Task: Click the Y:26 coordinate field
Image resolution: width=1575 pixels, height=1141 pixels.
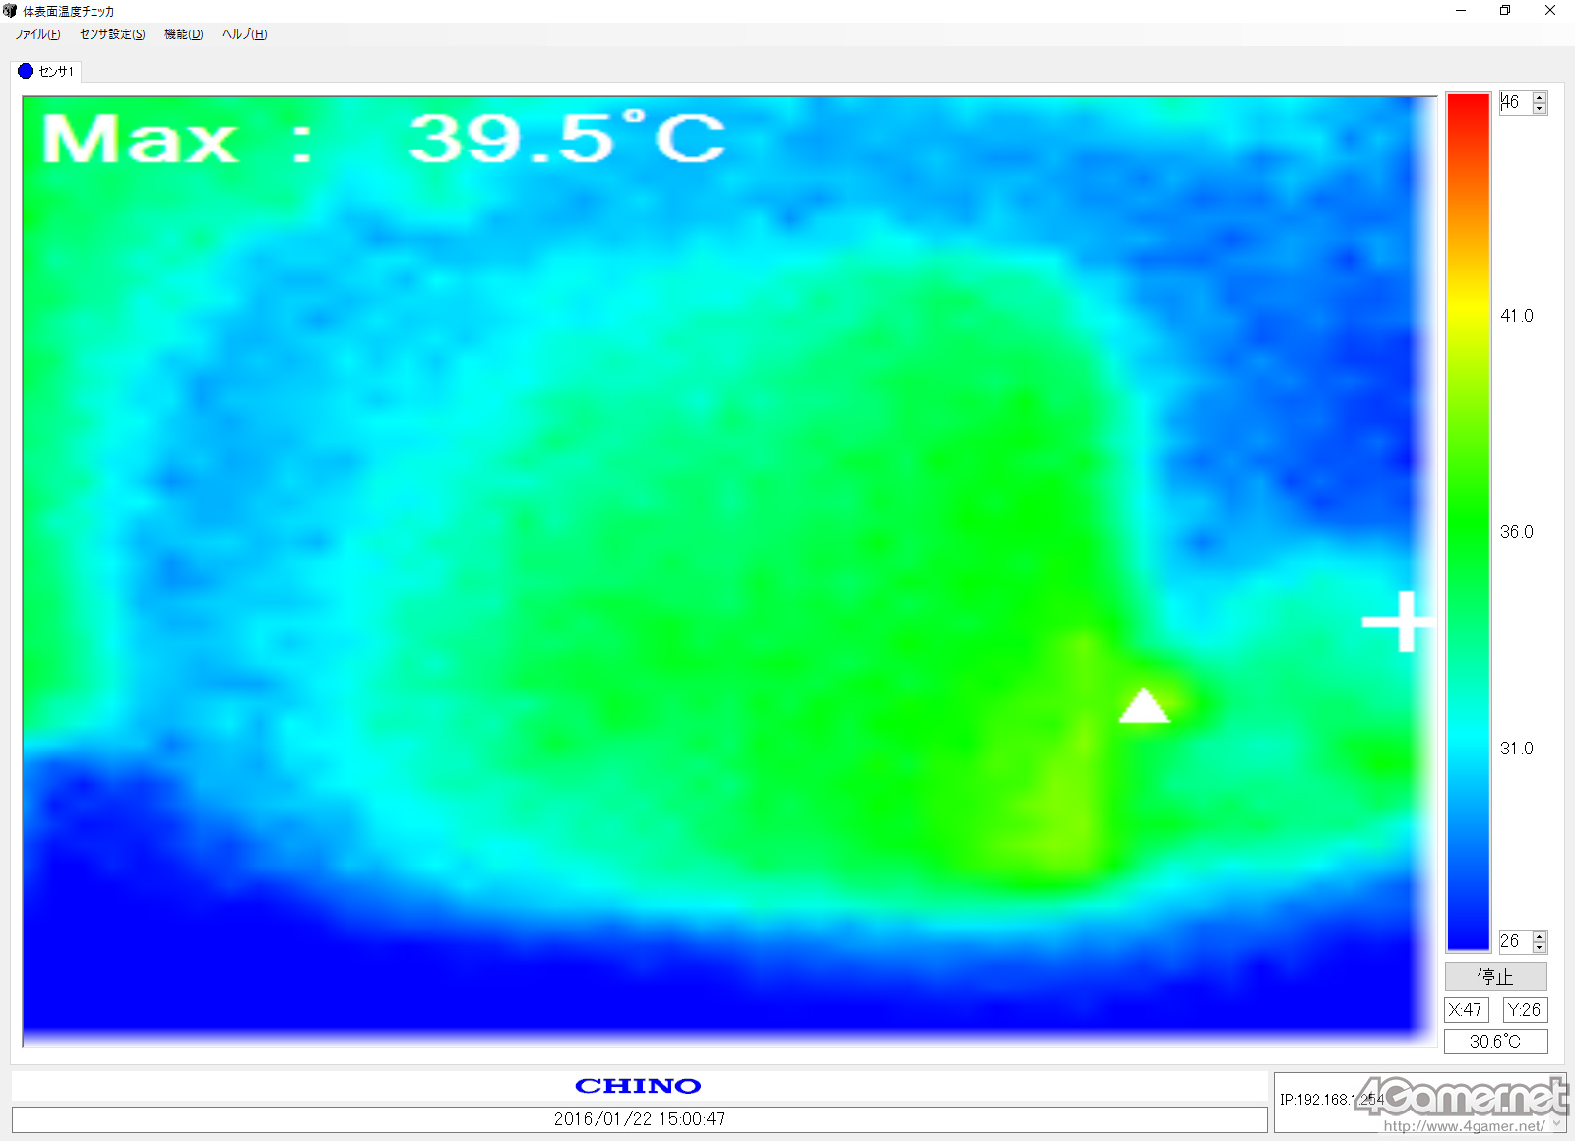Action: click(1524, 1010)
